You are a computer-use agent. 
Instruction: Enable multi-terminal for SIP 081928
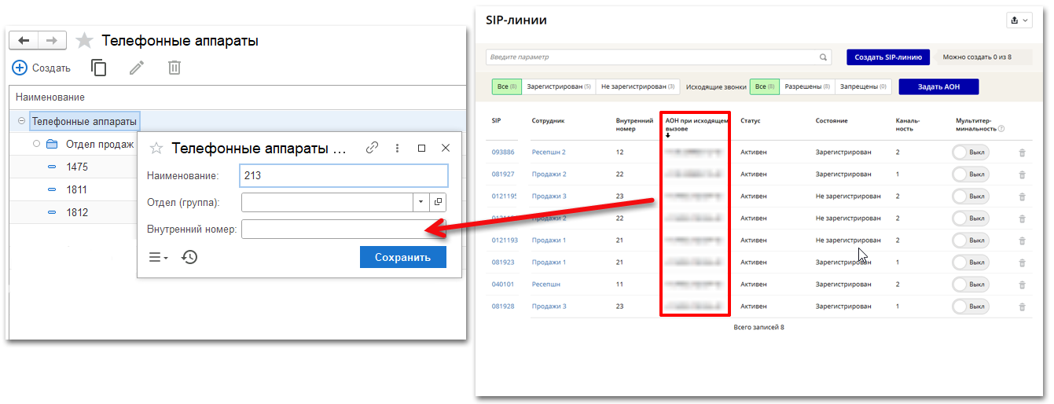970,307
